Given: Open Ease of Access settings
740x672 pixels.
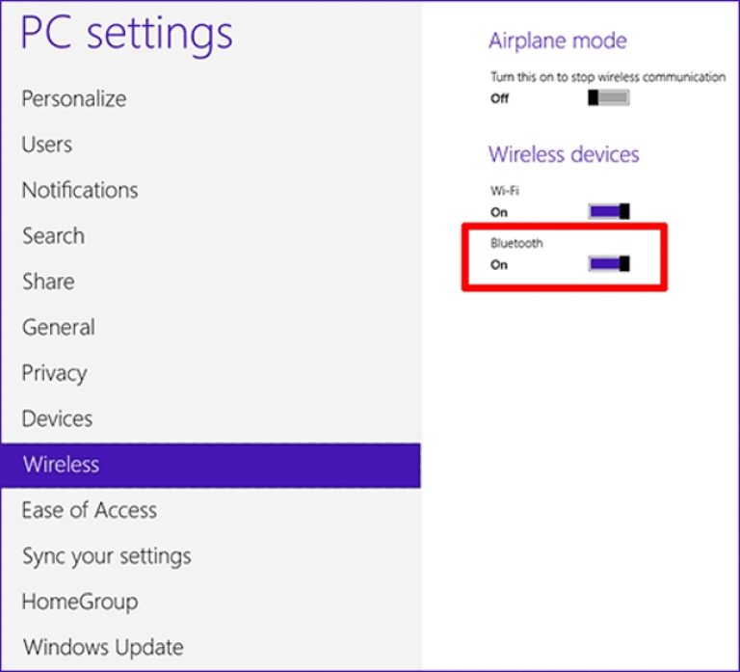Looking at the screenshot, I should click(90, 510).
